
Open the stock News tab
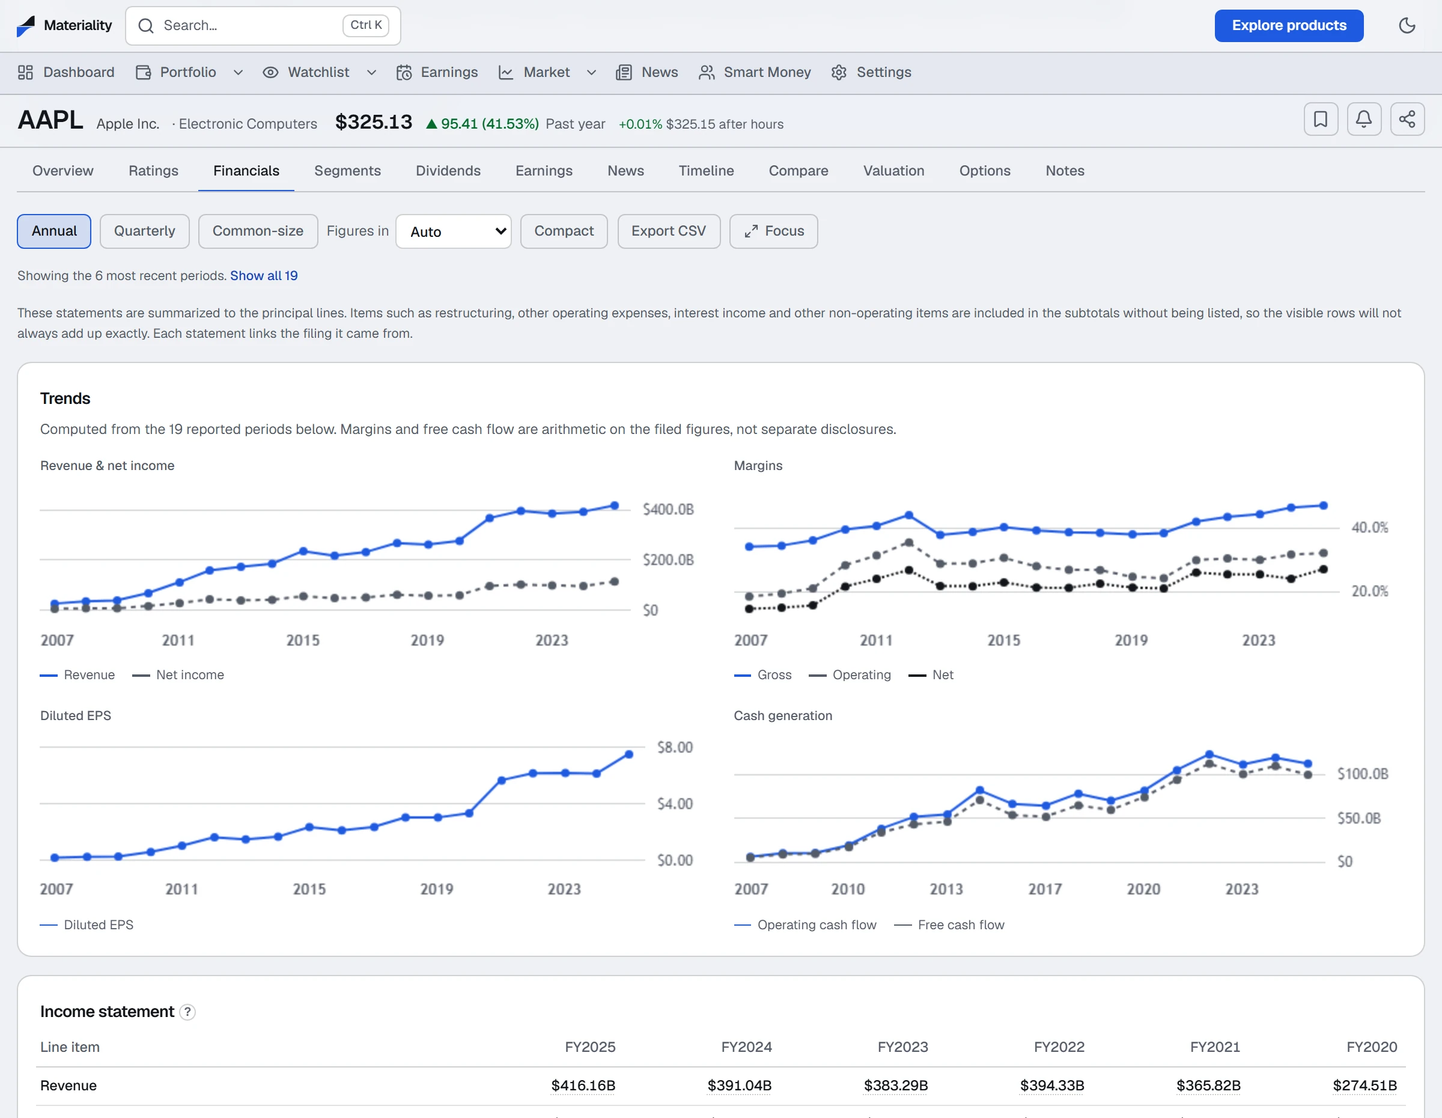tap(625, 170)
